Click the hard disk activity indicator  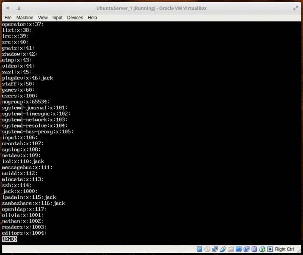[x=200, y=249]
